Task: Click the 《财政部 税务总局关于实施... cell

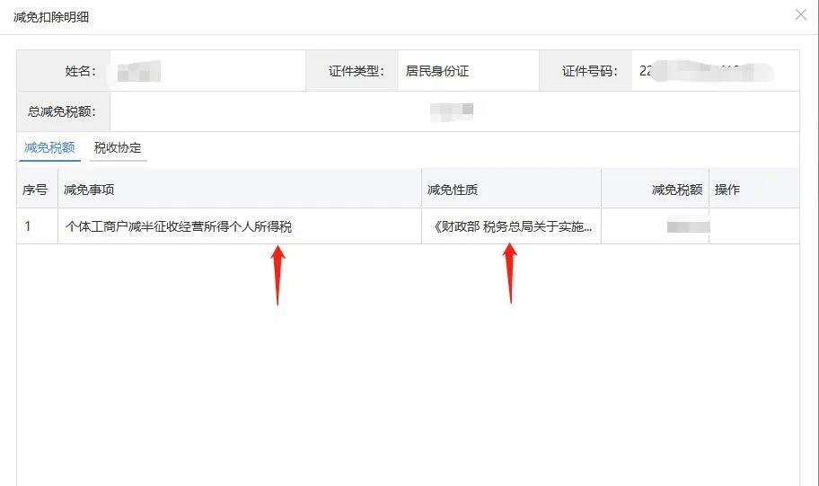Action: click(511, 226)
